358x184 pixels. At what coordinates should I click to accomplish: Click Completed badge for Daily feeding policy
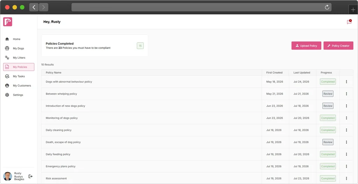click(328, 154)
